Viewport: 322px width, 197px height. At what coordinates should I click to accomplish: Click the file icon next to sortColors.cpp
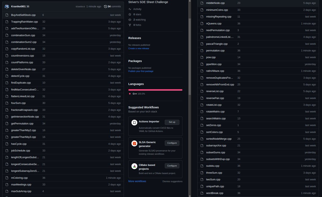point(202,132)
